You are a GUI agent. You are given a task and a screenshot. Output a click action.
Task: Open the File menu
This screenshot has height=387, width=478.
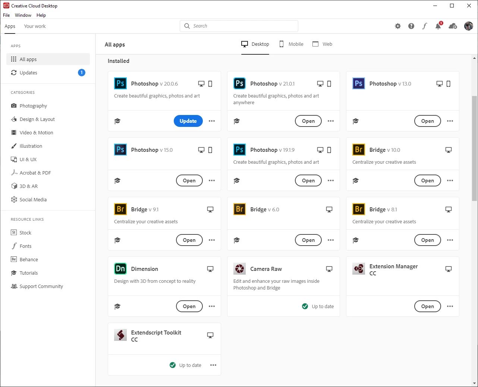tap(6, 15)
